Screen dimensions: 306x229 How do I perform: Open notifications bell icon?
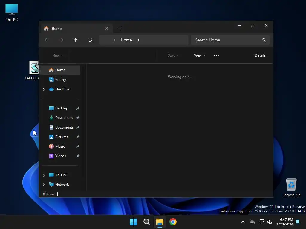point(298,222)
